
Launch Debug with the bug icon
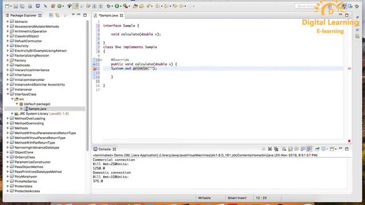108,6
